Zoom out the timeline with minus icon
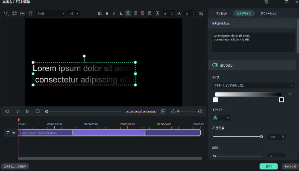The width and height of the screenshot is (299, 171). [173, 112]
